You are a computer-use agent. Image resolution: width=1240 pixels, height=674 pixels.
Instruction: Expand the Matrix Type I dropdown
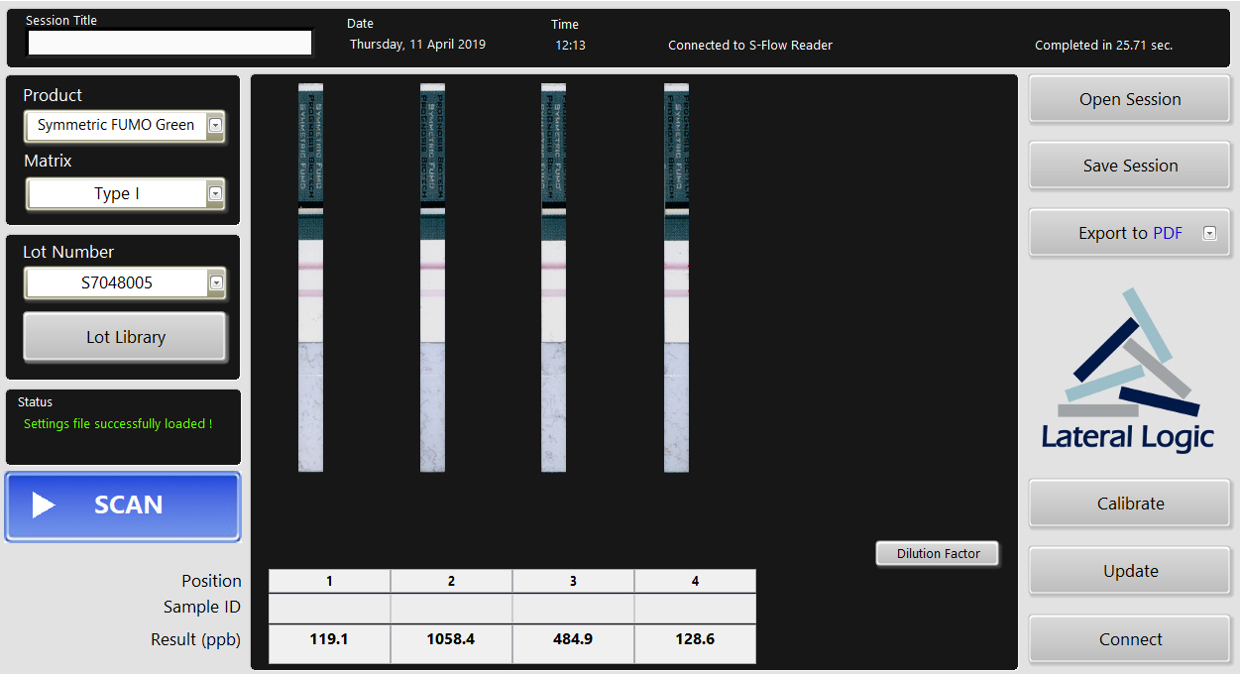[215, 193]
